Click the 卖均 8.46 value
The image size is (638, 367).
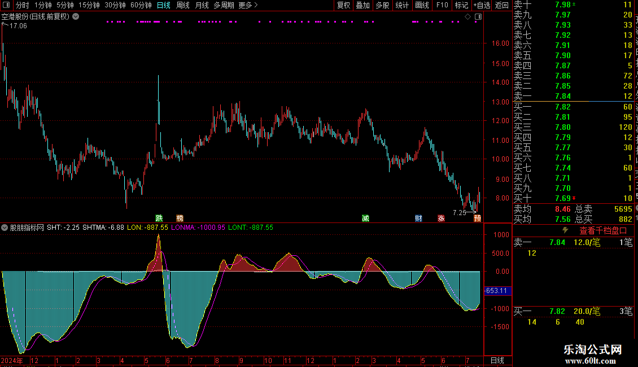563,209
